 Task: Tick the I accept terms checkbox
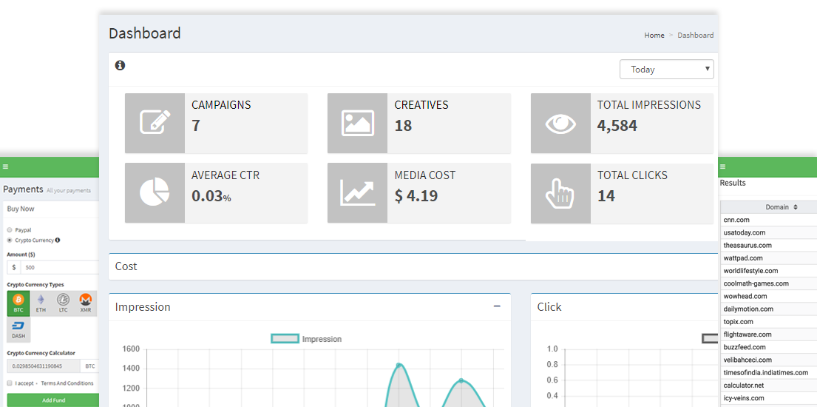[x=10, y=383]
